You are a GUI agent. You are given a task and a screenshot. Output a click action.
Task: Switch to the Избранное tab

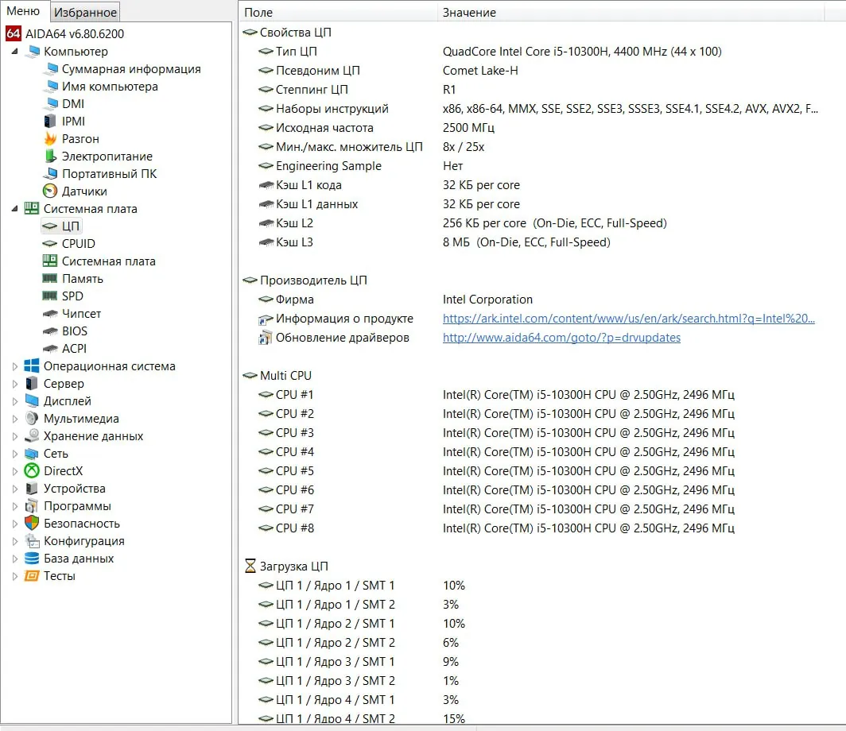click(85, 12)
